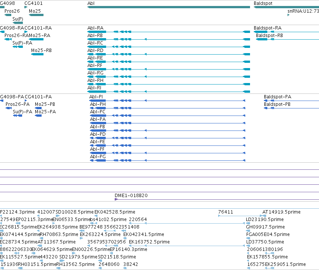Open the Abl-PI protein label

[x=96, y=96]
